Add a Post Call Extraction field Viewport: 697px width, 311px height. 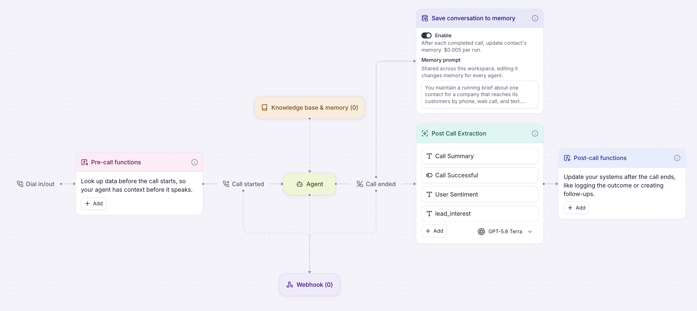(434, 231)
